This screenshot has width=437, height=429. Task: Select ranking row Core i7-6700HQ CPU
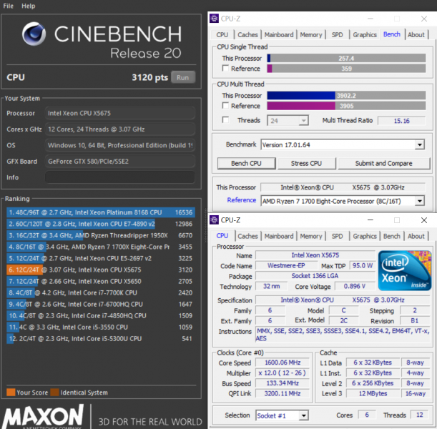click(101, 304)
